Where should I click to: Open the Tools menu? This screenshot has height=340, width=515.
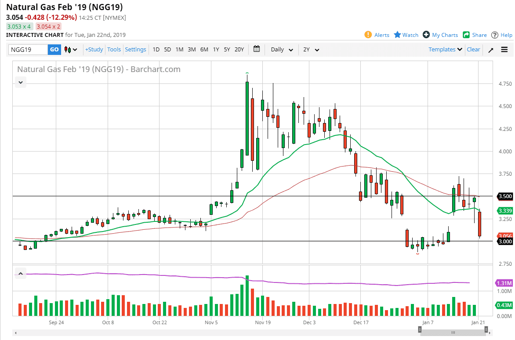coord(114,50)
